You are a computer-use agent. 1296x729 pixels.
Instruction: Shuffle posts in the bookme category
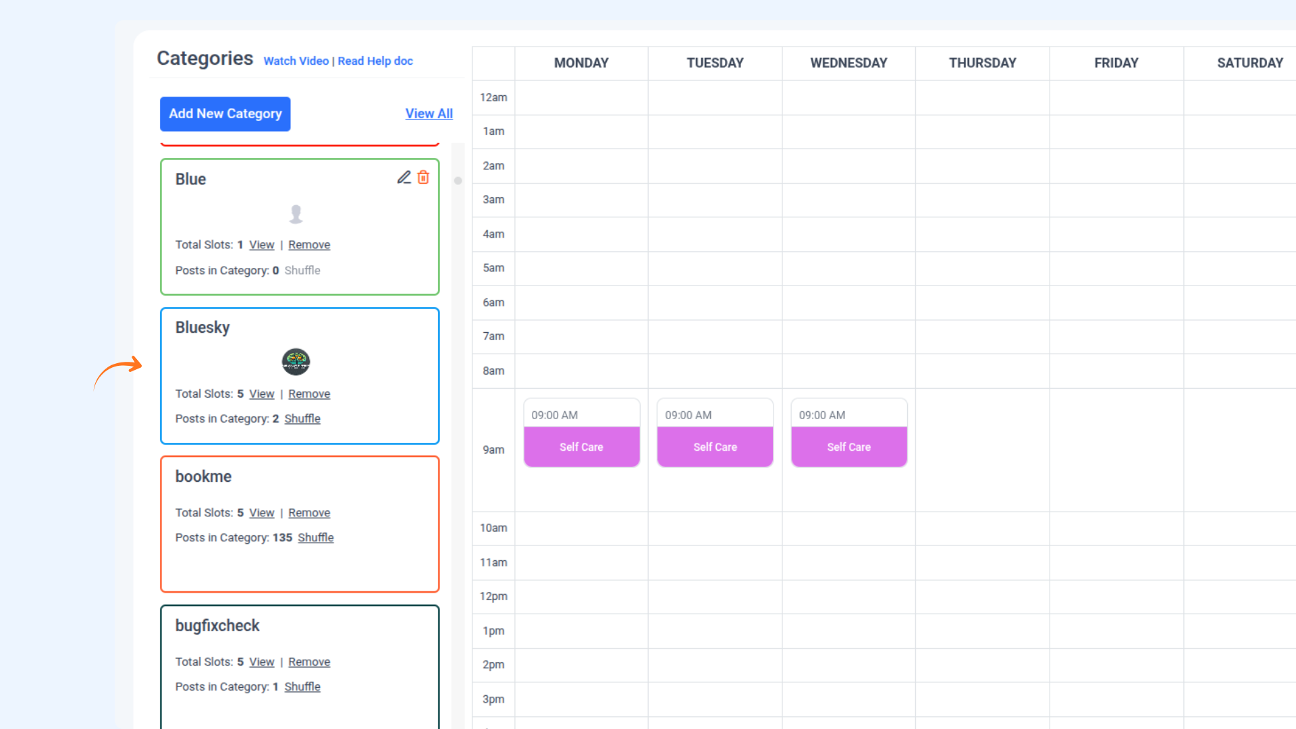click(x=316, y=538)
